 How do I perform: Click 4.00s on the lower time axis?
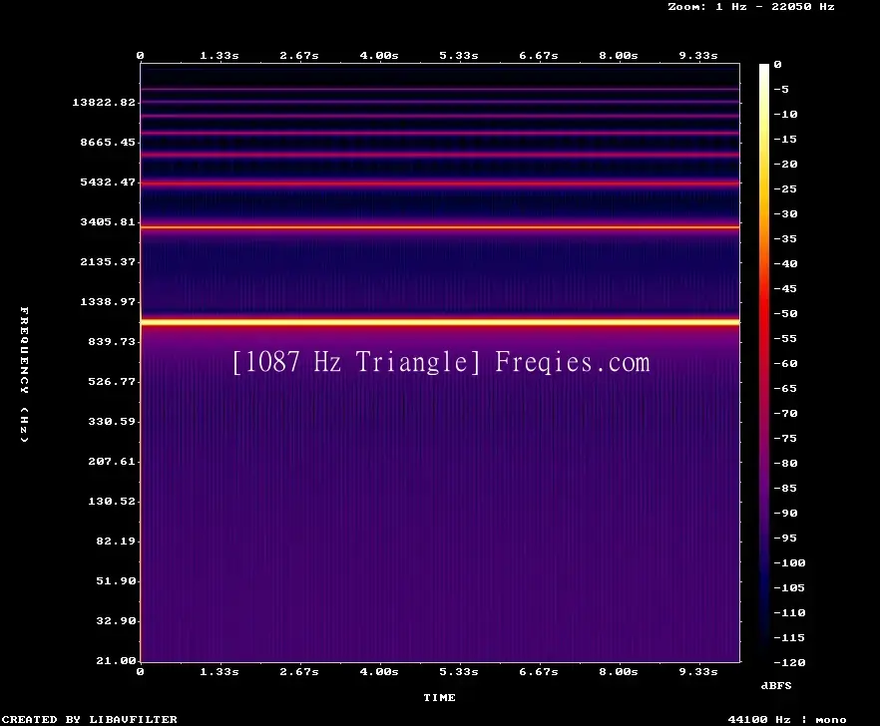pos(379,671)
